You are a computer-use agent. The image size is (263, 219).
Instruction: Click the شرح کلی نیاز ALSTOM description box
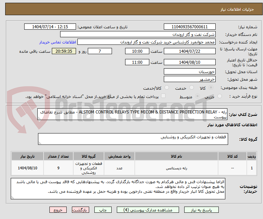coord(132,114)
